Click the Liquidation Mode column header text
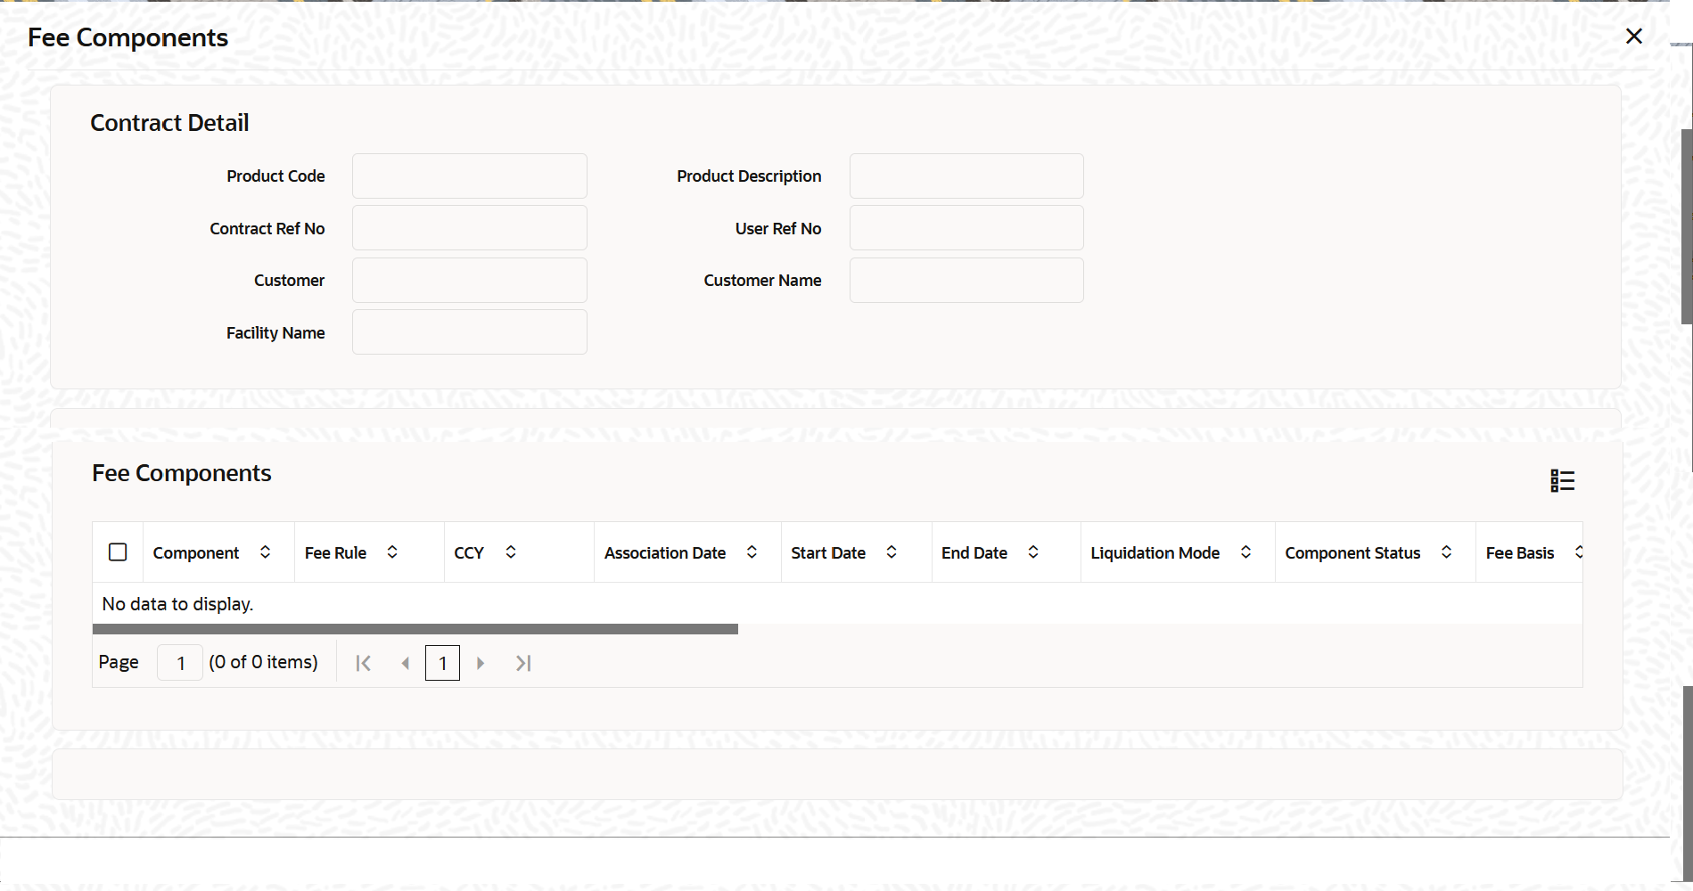 (x=1155, y=553)
